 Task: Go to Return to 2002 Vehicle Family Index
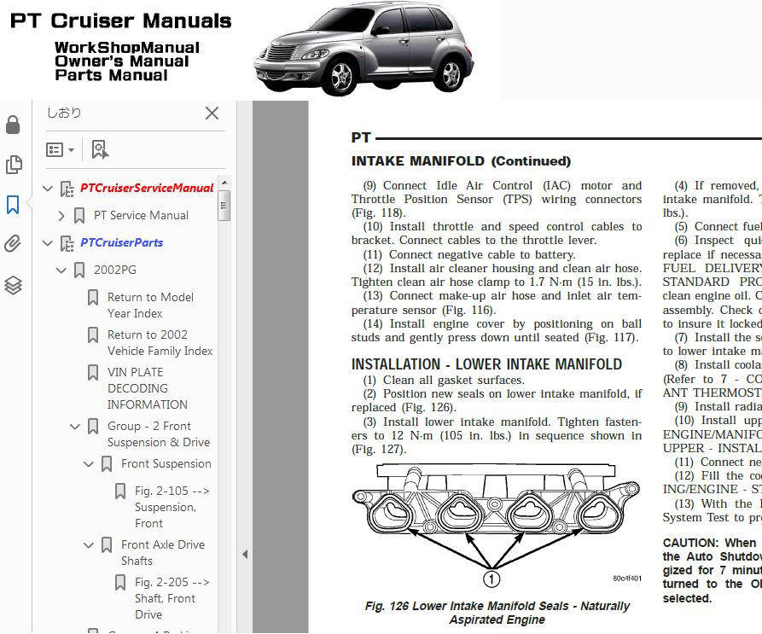pos(160,342)
